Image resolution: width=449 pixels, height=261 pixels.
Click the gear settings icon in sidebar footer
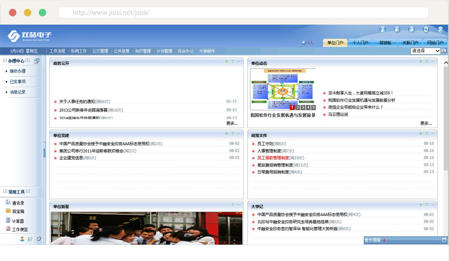(x=39, y=239)
